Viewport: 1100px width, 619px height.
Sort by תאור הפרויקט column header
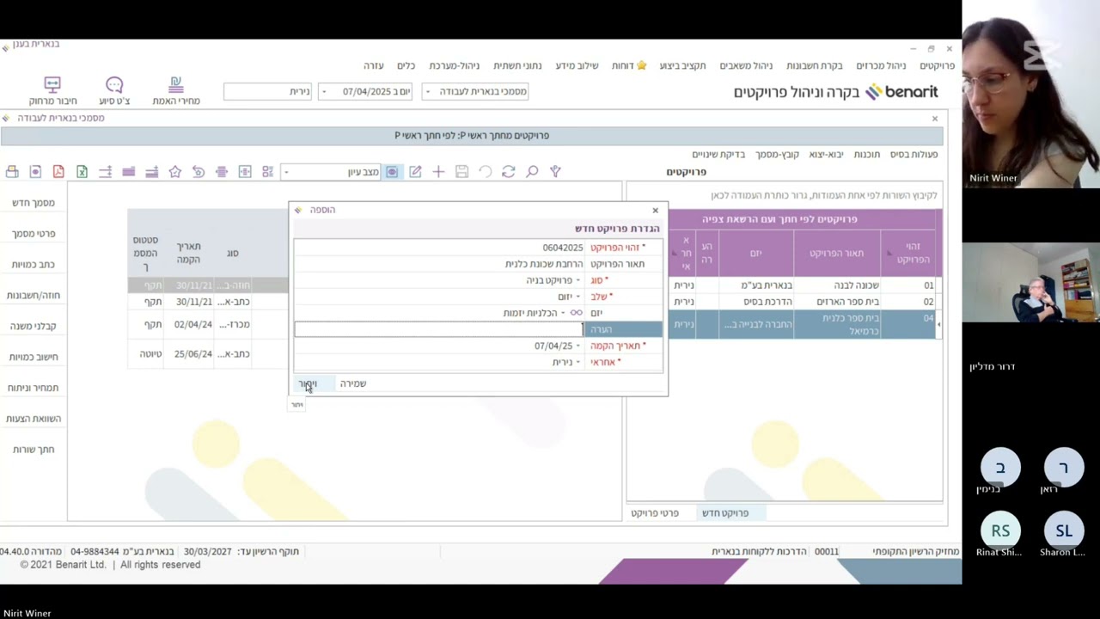point(836,253)
